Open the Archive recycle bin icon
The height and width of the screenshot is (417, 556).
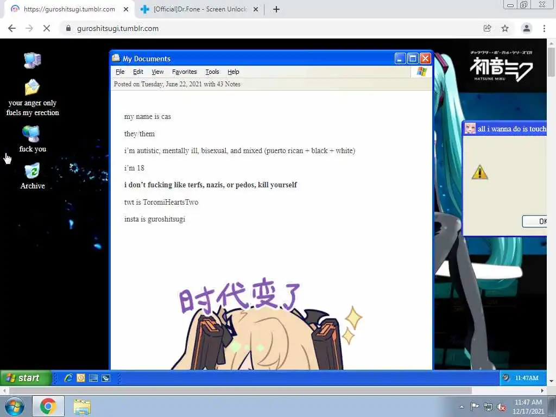tap(32, 170)
